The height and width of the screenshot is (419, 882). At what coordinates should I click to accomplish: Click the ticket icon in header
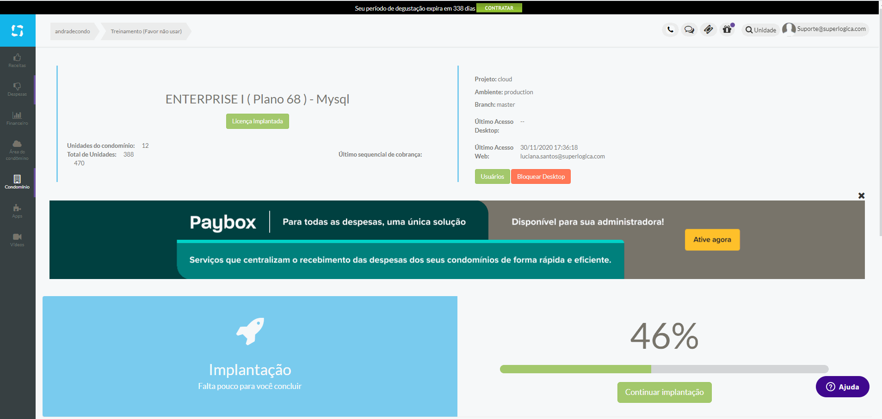tap(708, 30)
